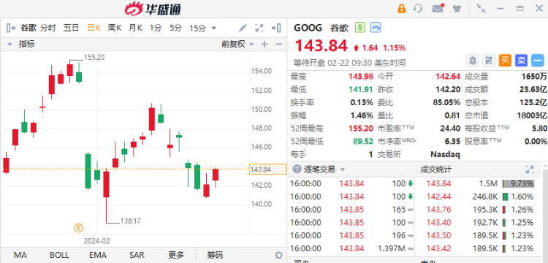Image resolution: width=548 pixels, height=263 pixels.
Task: Click the price alert bell icon
Action: click(473, 61)
